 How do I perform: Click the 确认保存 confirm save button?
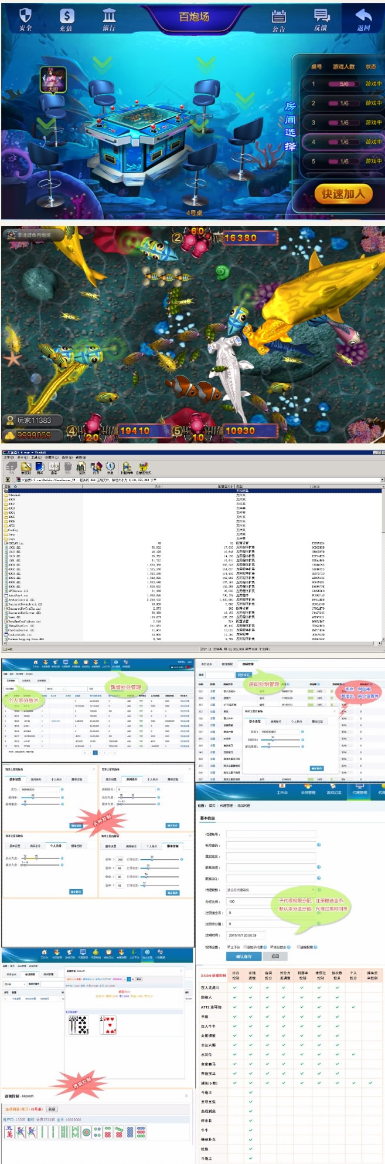click(243, 957)
